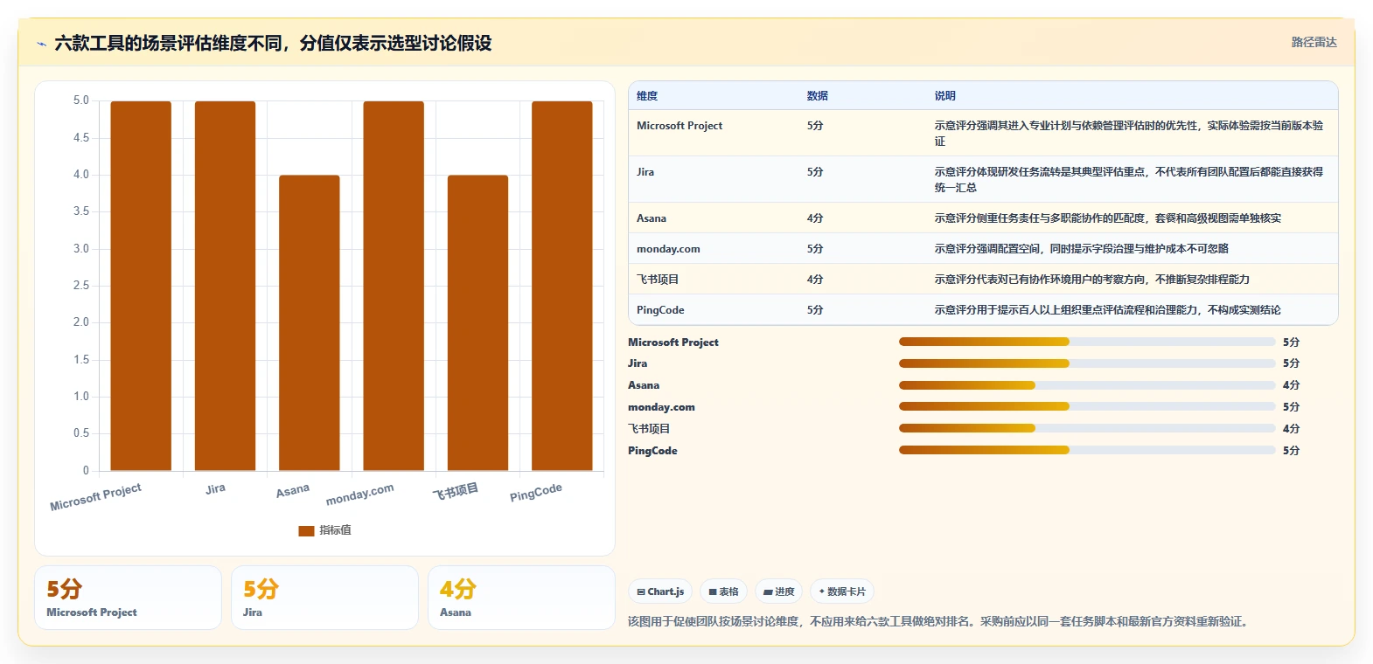Open the 5分 Jira data card

324,598
